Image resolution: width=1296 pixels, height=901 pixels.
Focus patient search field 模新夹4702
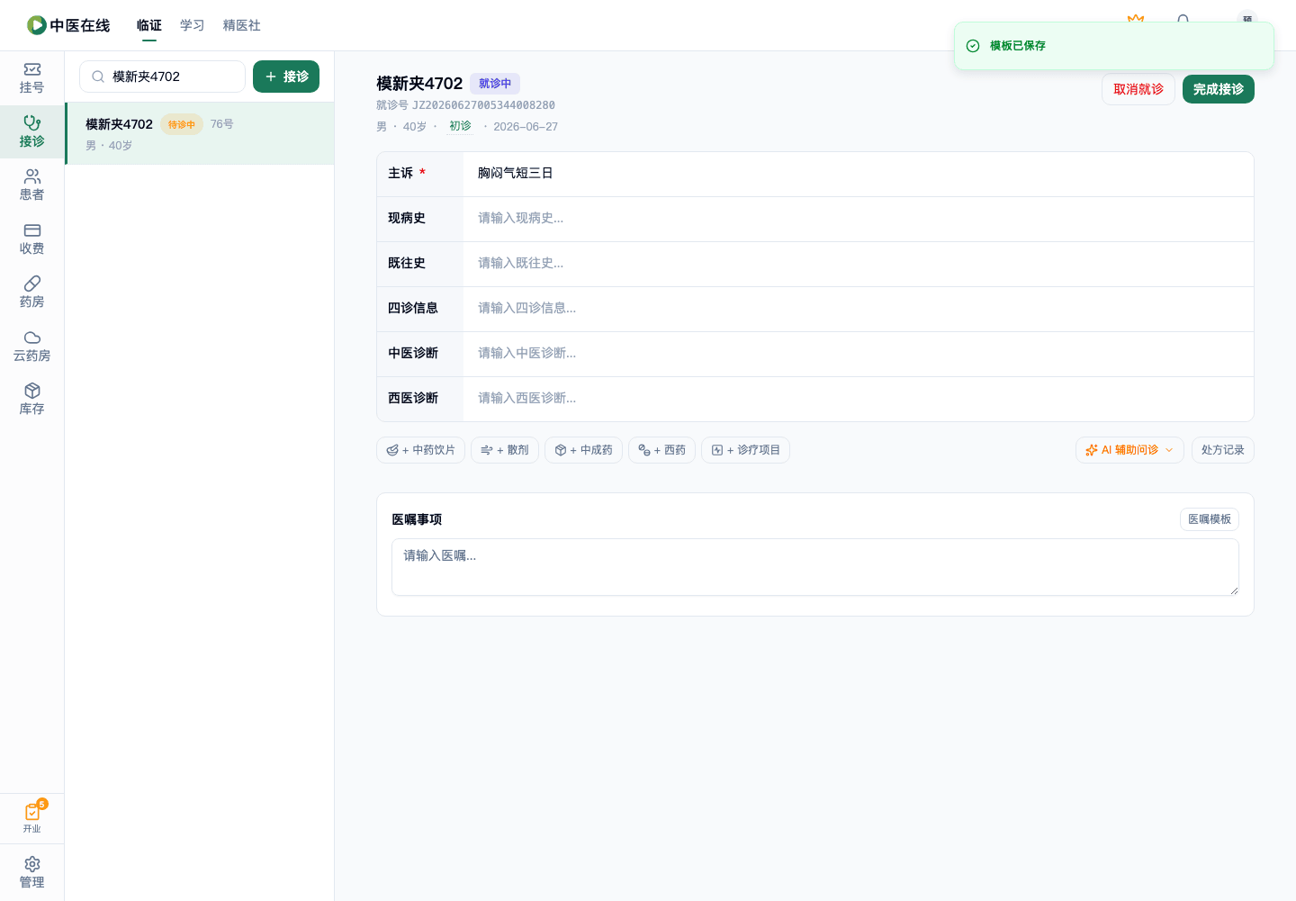[162, 77]
